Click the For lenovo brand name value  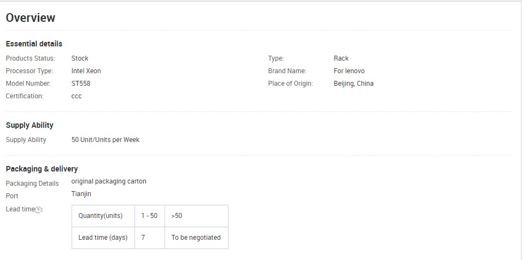coord(349,71)
